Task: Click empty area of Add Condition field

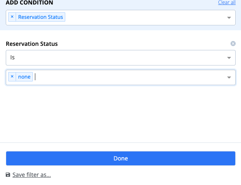Action: pos(145,18)
